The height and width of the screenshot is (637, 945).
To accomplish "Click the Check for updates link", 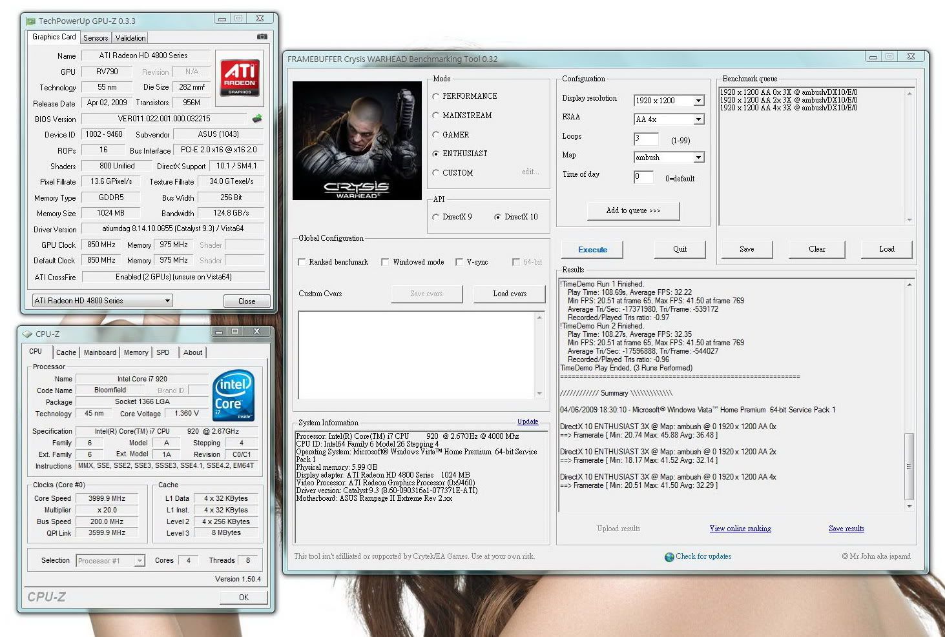I will coord(703,556).
